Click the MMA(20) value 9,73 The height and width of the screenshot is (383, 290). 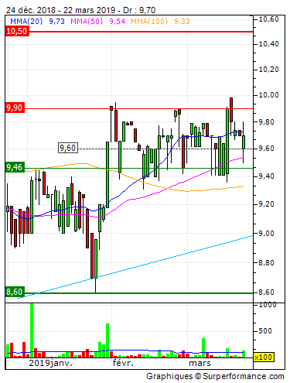point(56,21)
